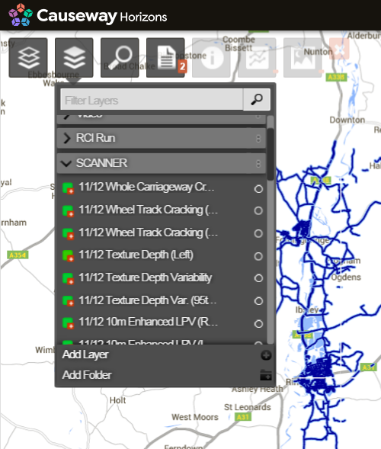Enable 11/12 Texture Depth (Left) layer circle
The height and width of the screenshot is (449, 381).
tap(258, 256)
